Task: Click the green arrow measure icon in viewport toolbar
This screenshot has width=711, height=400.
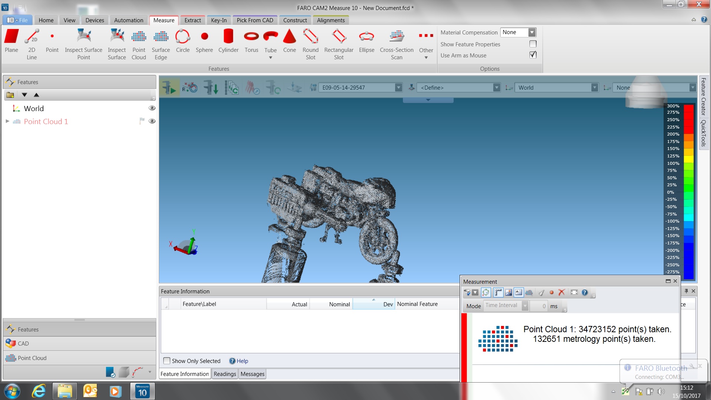Action: coord(169,88)
